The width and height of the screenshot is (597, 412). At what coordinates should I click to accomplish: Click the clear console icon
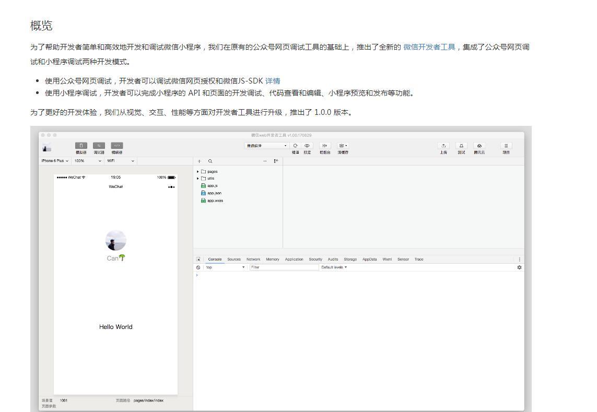click(x=198, y=267)
